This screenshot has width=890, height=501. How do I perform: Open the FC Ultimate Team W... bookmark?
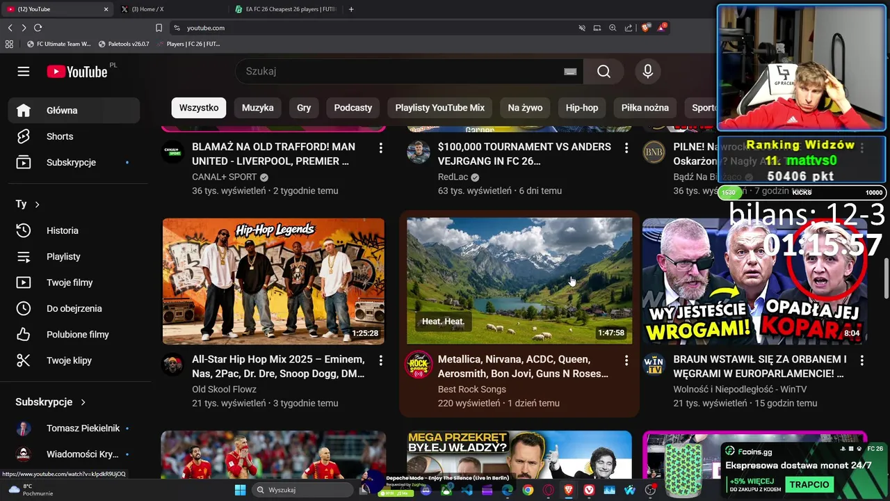pos(58,44)
